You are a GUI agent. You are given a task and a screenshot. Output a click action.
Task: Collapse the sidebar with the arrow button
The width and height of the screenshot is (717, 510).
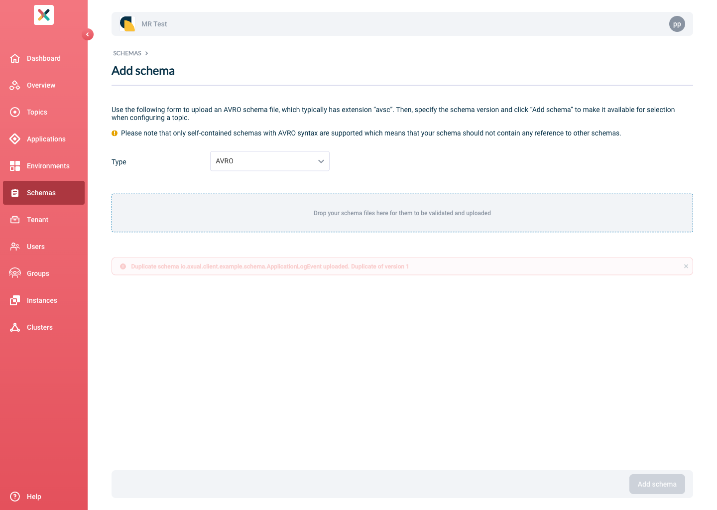tap(88, 34)
